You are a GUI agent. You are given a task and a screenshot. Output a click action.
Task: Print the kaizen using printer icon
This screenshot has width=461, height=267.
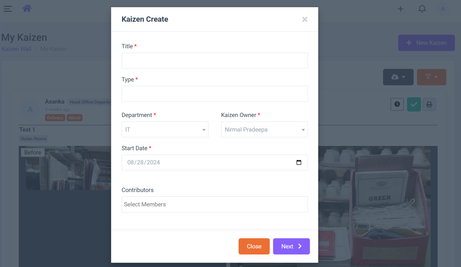click(429, 104)
